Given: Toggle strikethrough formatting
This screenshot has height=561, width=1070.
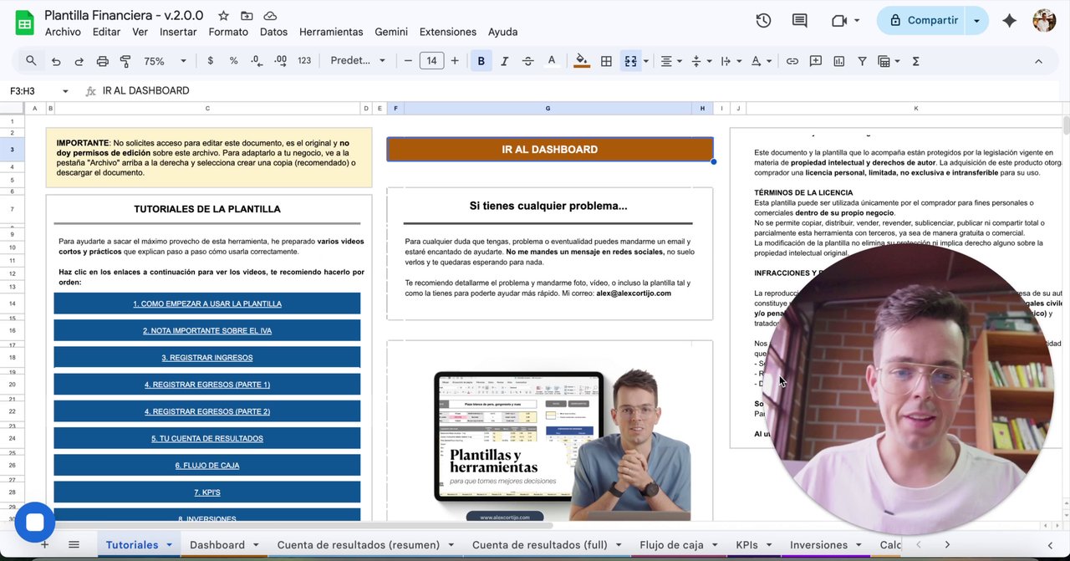Looking at the screenshot, I should tap(527, 61).
